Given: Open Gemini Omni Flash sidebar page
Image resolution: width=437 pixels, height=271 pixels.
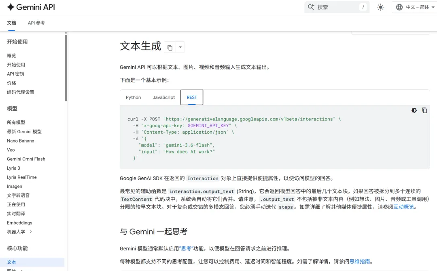Looking at the screenshot, I should (x=26, y=159).
